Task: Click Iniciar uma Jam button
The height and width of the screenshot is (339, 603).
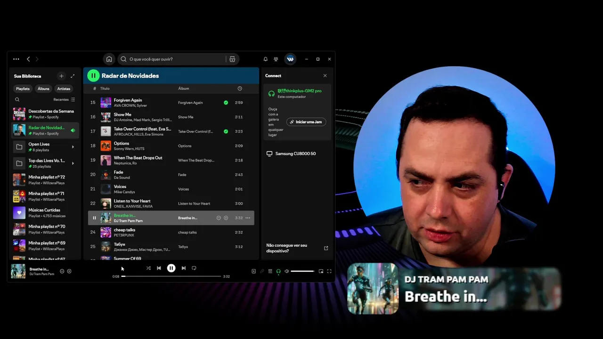Action: click(x=306, y=122)
